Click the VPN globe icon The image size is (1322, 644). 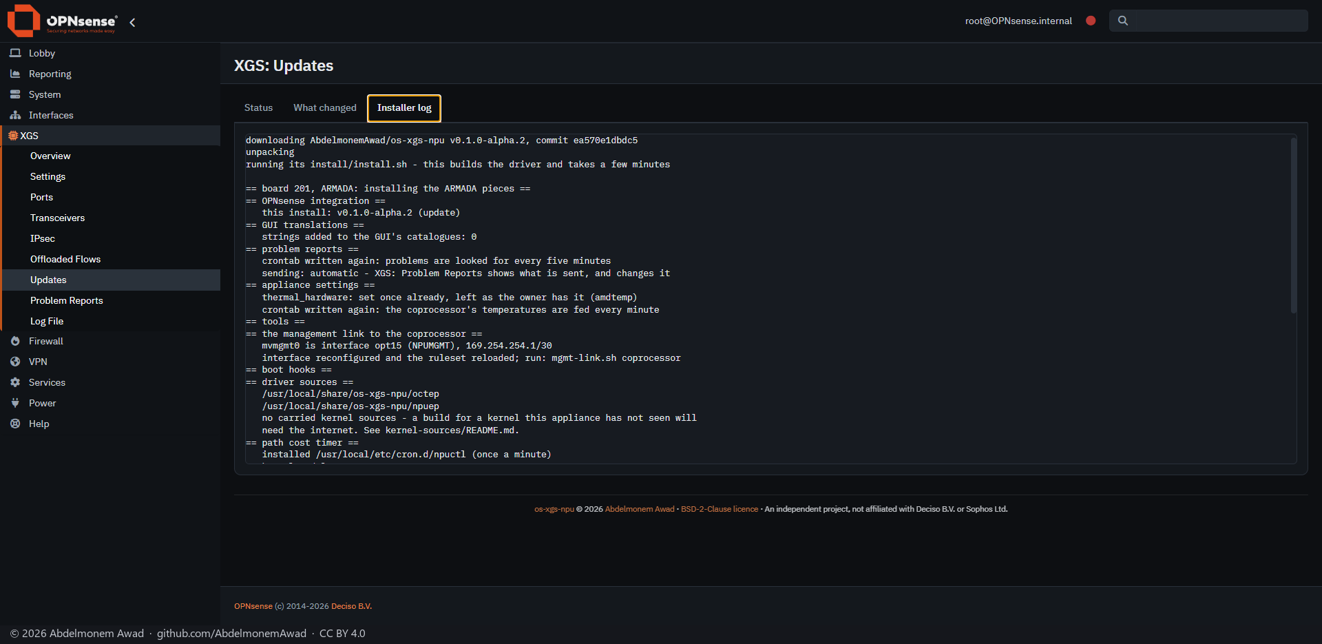(x=15, y=362)
